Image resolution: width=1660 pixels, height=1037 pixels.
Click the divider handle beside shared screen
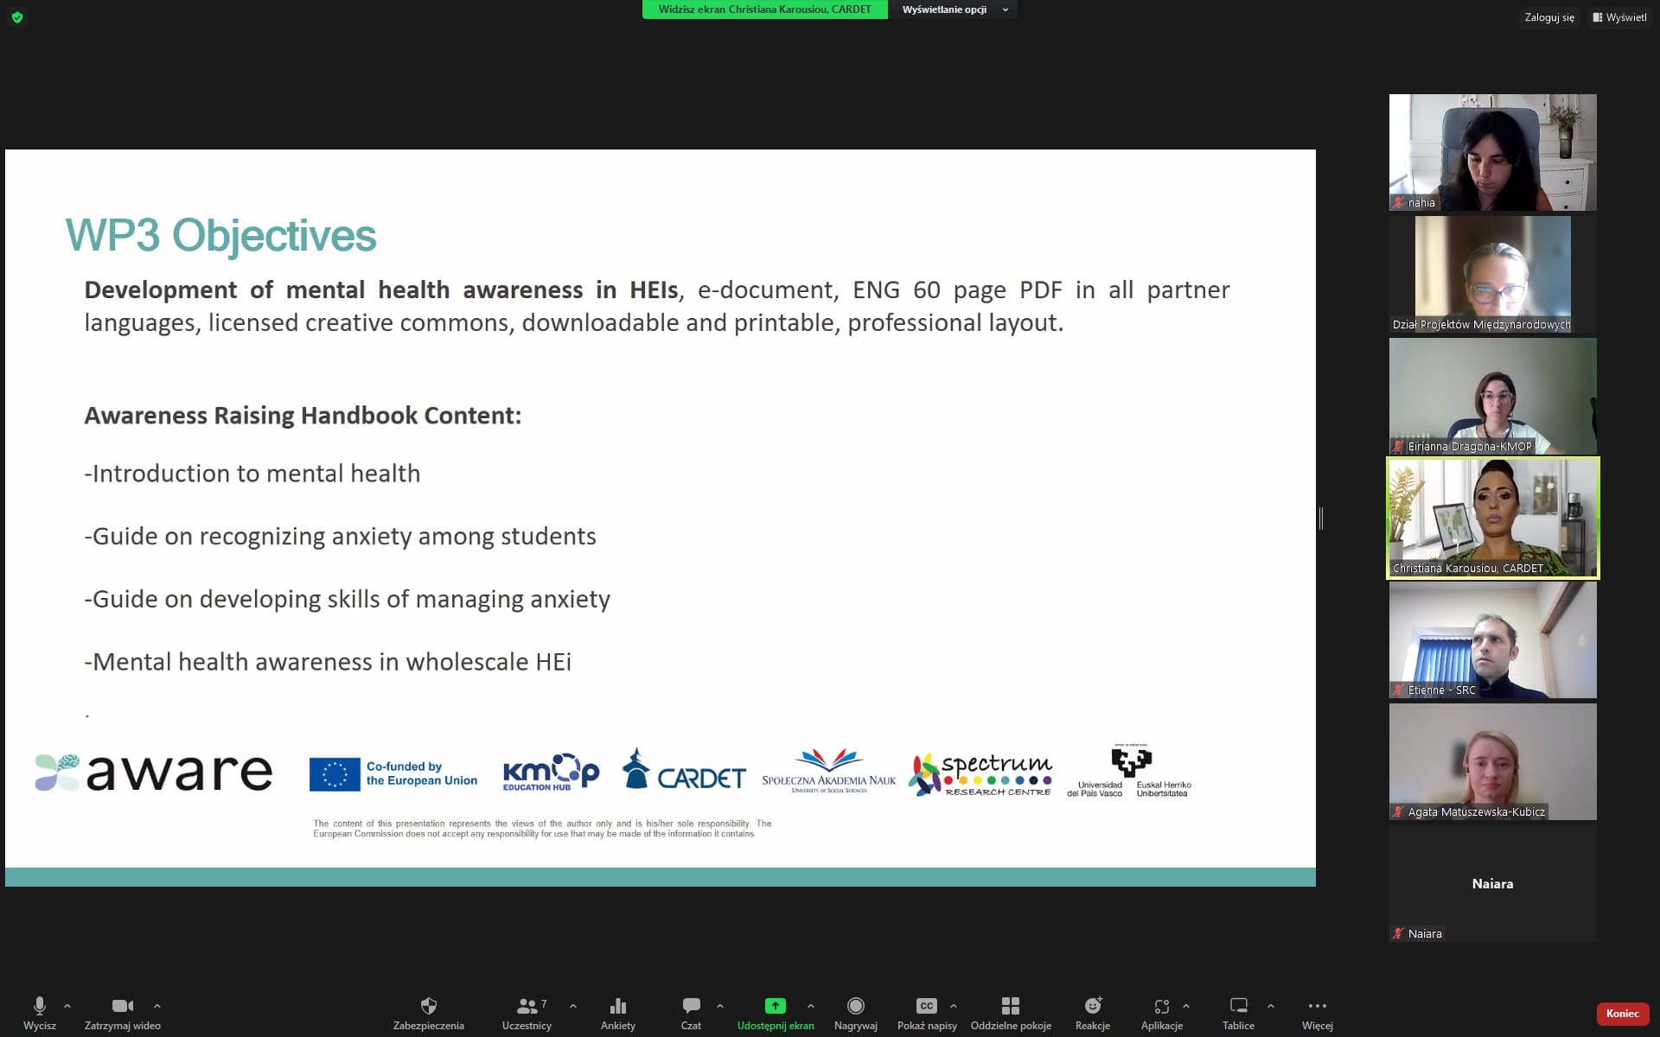[1321, 518]
